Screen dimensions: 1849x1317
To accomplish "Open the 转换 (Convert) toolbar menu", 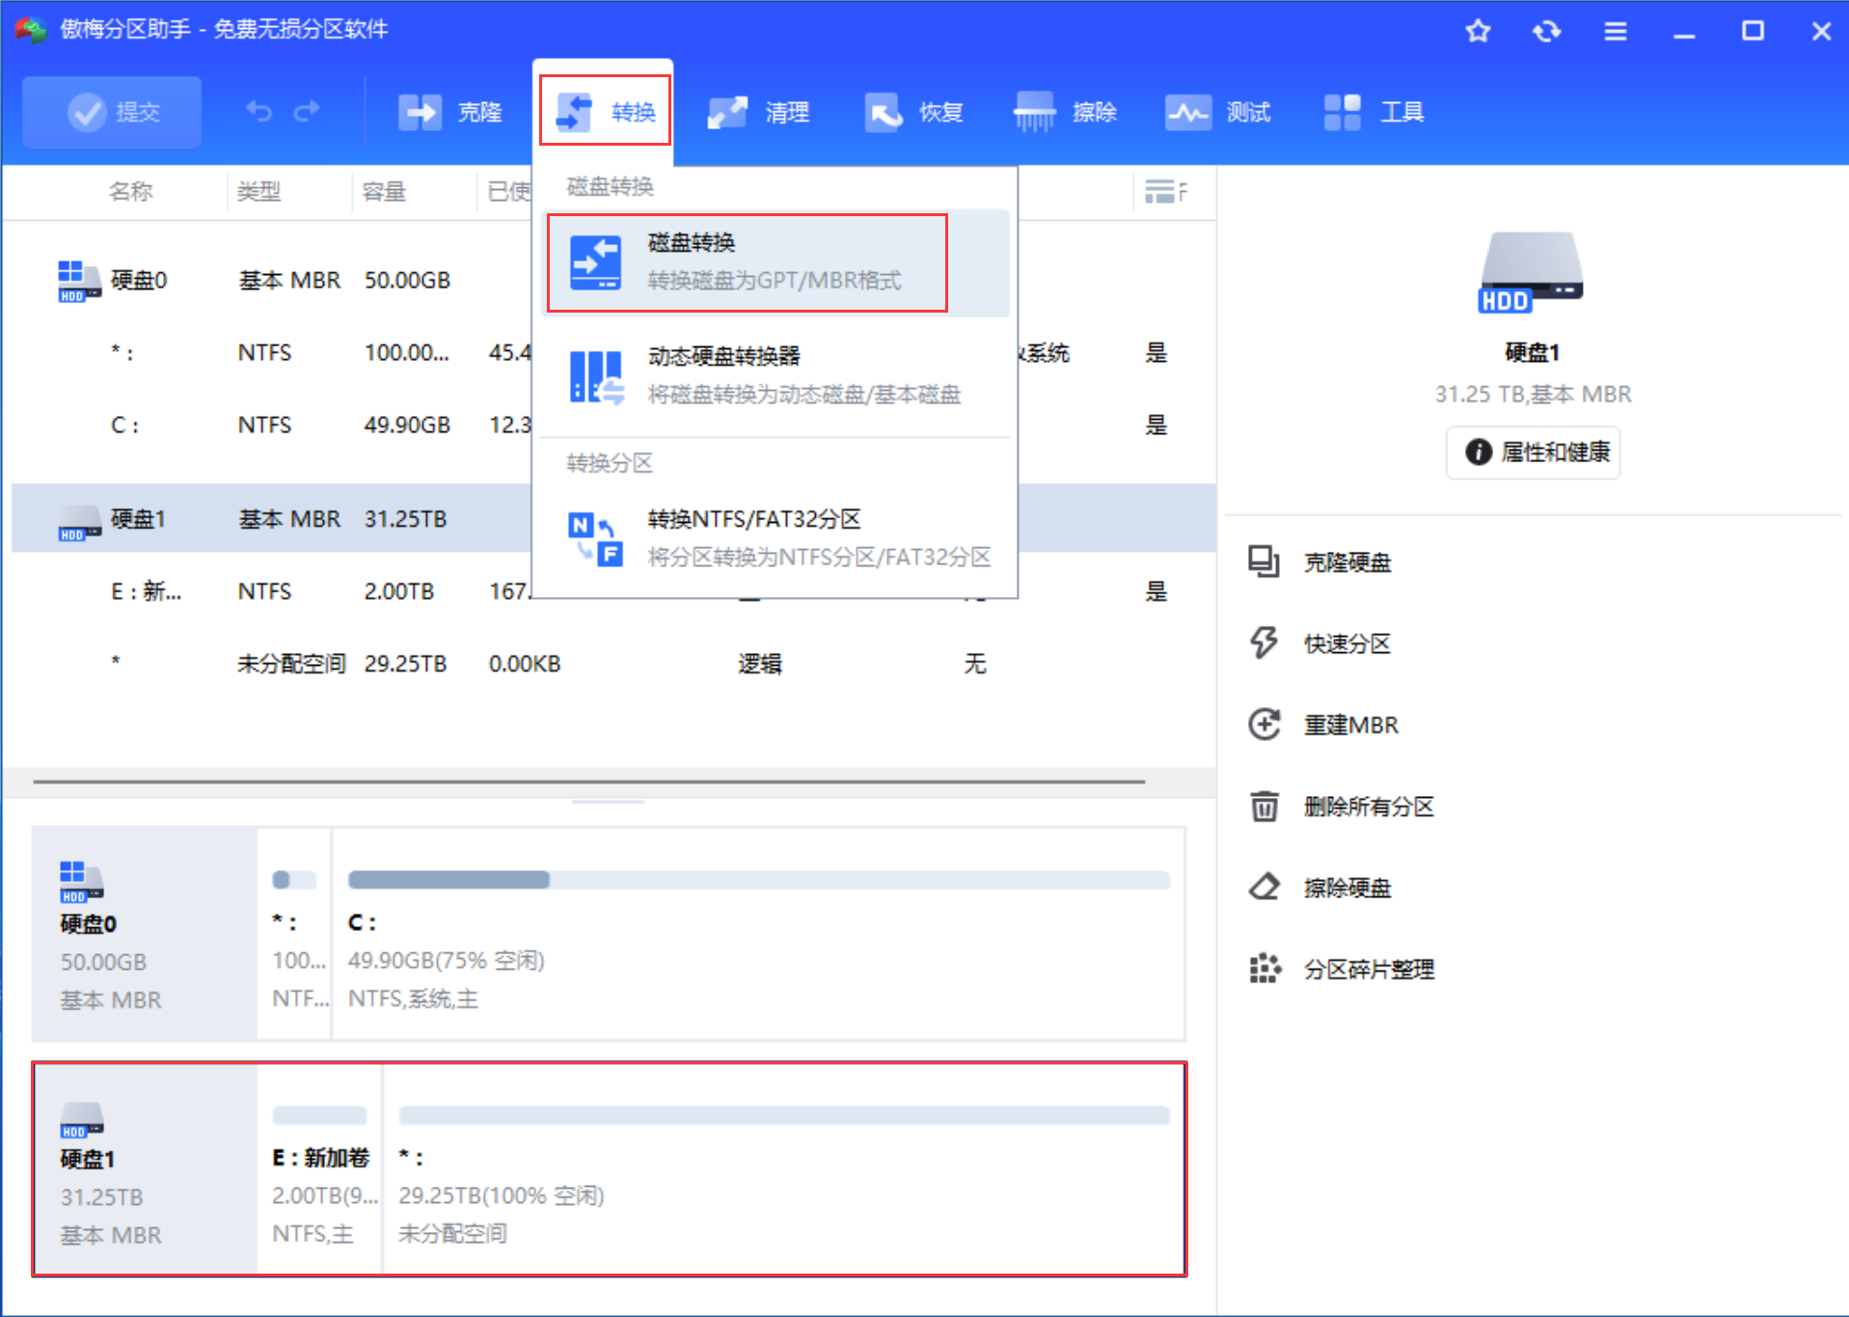I will [605, 111].
